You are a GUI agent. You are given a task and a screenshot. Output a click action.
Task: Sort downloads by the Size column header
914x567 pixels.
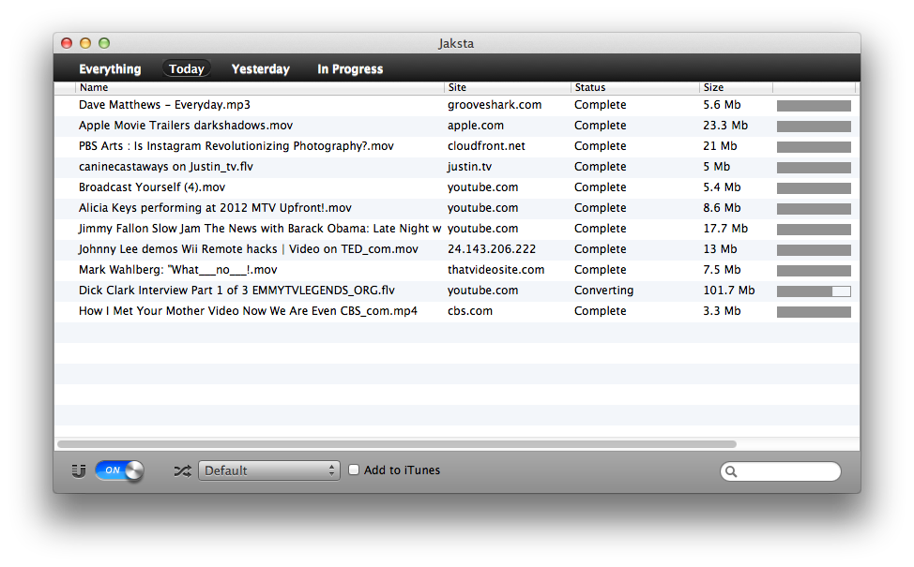point(736,87)
